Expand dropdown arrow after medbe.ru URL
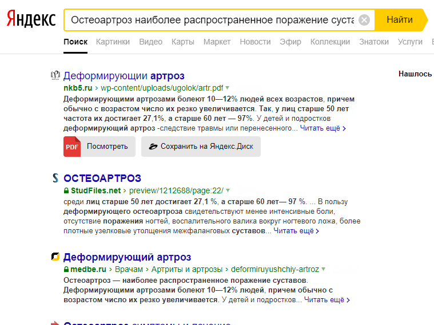Image resolution: width=434 pixels, height=325 pixels. point(324,269)
